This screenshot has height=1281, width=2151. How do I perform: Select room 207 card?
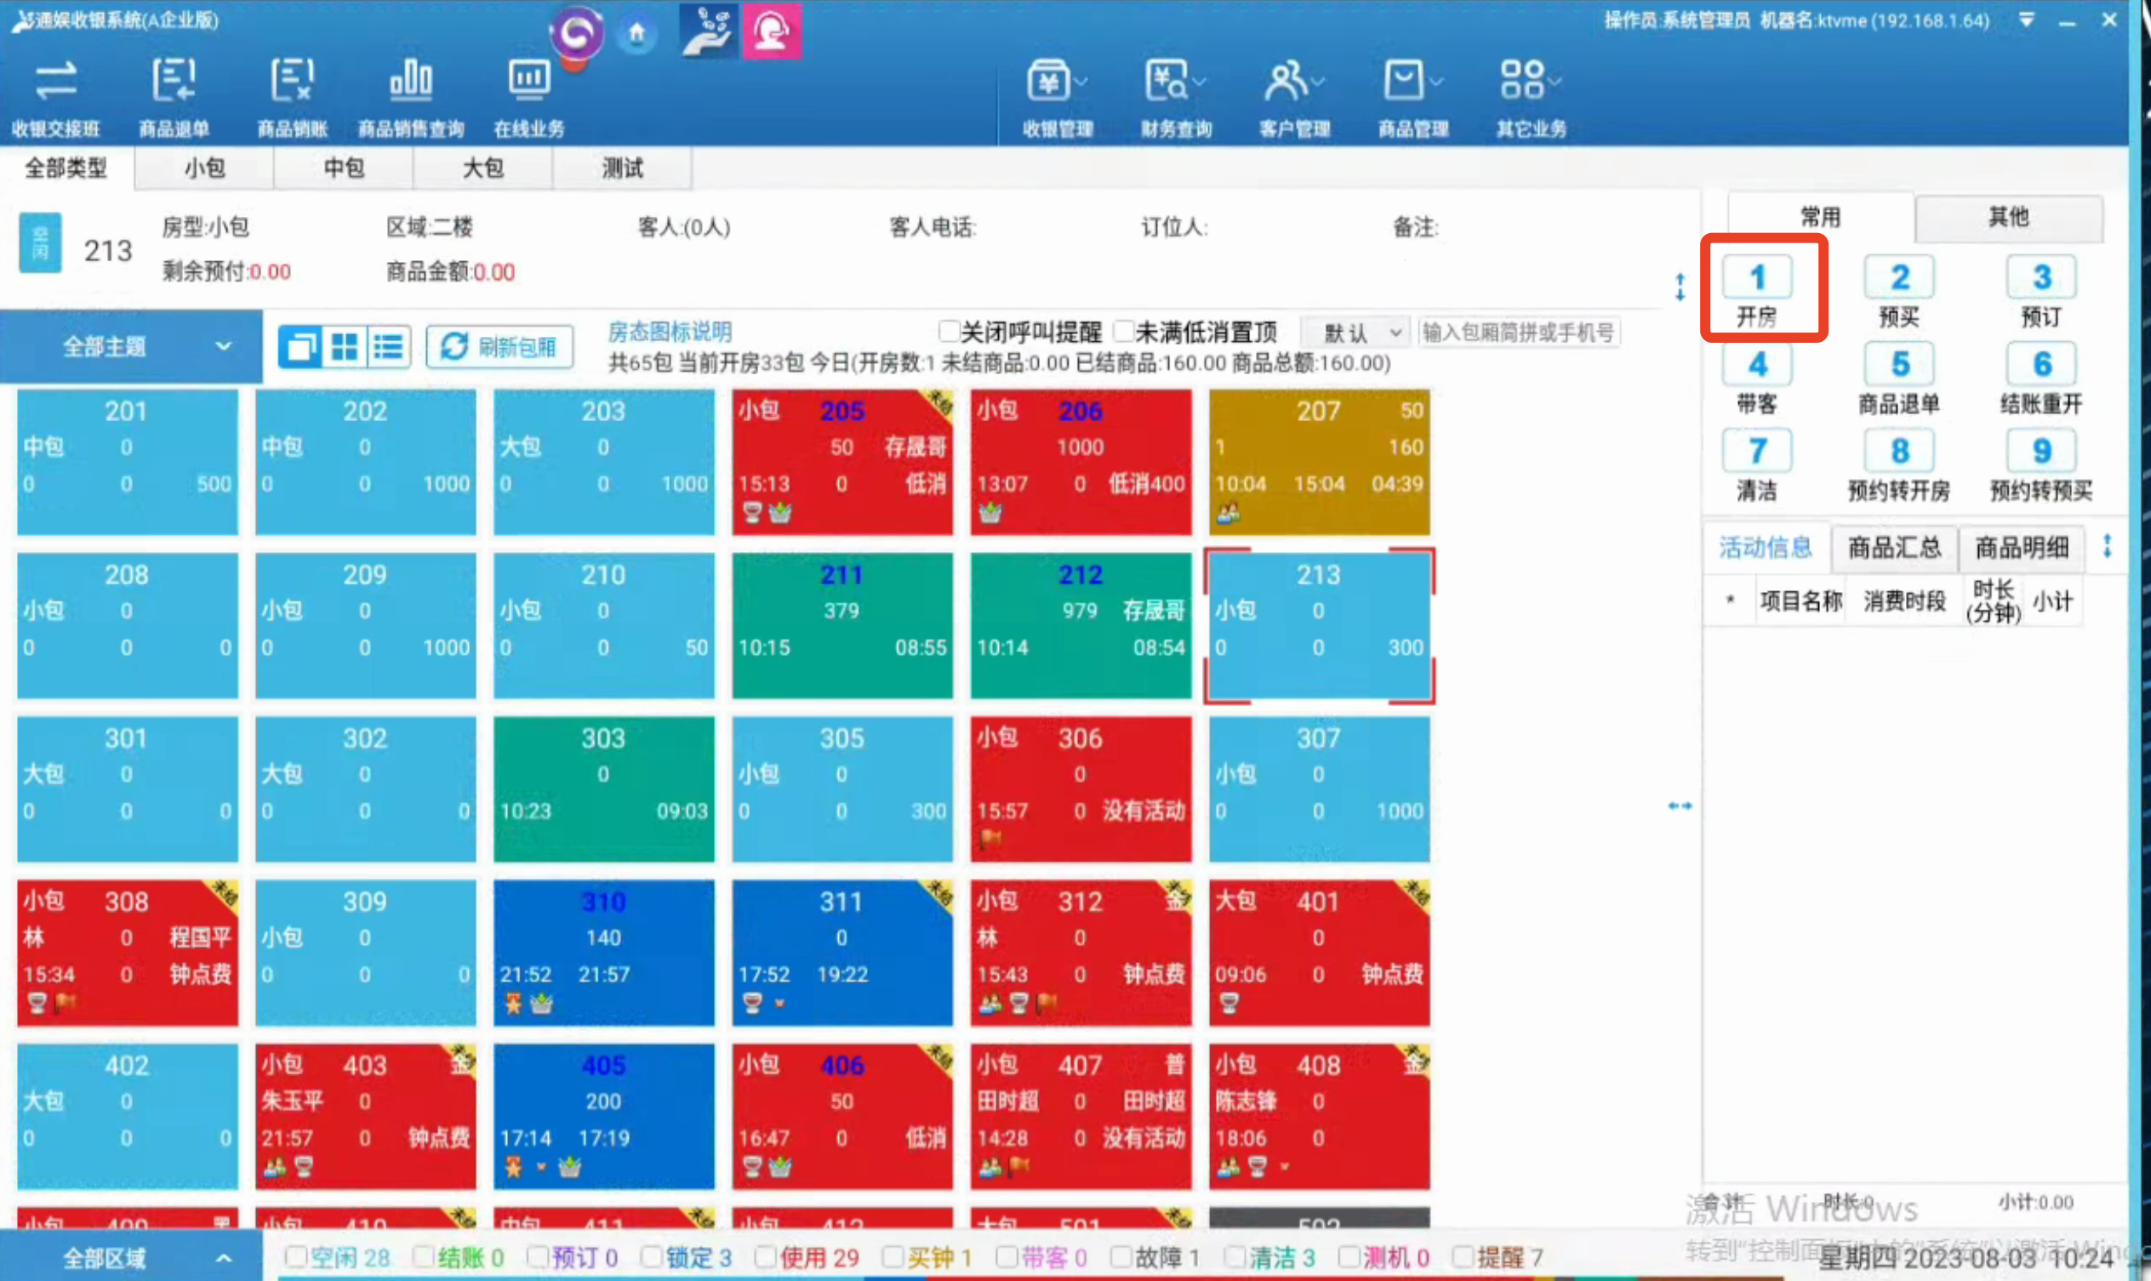(x=1319, y=462)
